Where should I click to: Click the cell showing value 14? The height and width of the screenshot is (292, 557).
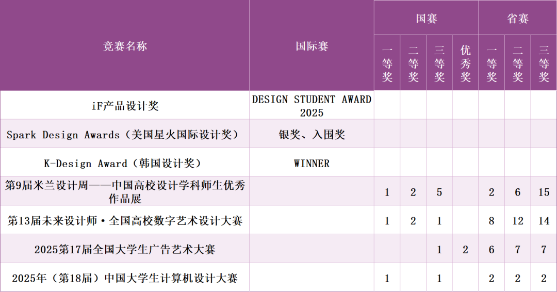[x=544, y=221]
